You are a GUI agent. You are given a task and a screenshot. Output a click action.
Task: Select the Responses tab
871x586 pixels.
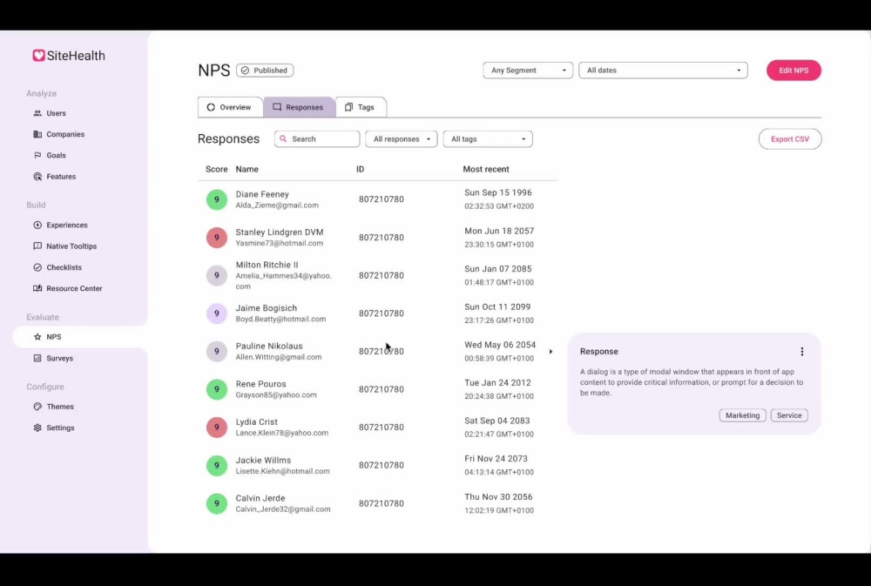(x=299, y=107)
